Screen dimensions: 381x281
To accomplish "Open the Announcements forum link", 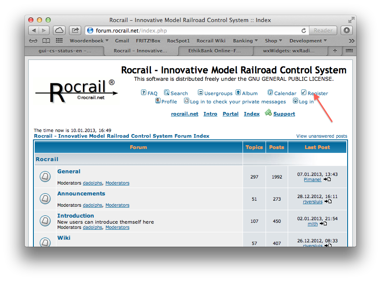I will point(81,194).
